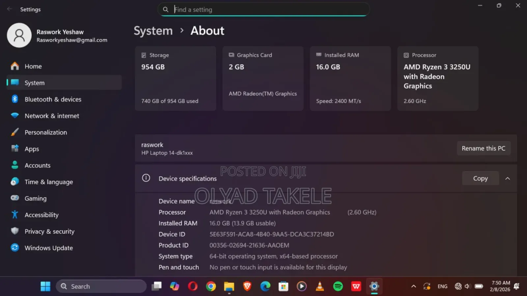527x296 pixels.
Task: Launch Google Chrome from taskbar
Action: [x=211, y=286]
